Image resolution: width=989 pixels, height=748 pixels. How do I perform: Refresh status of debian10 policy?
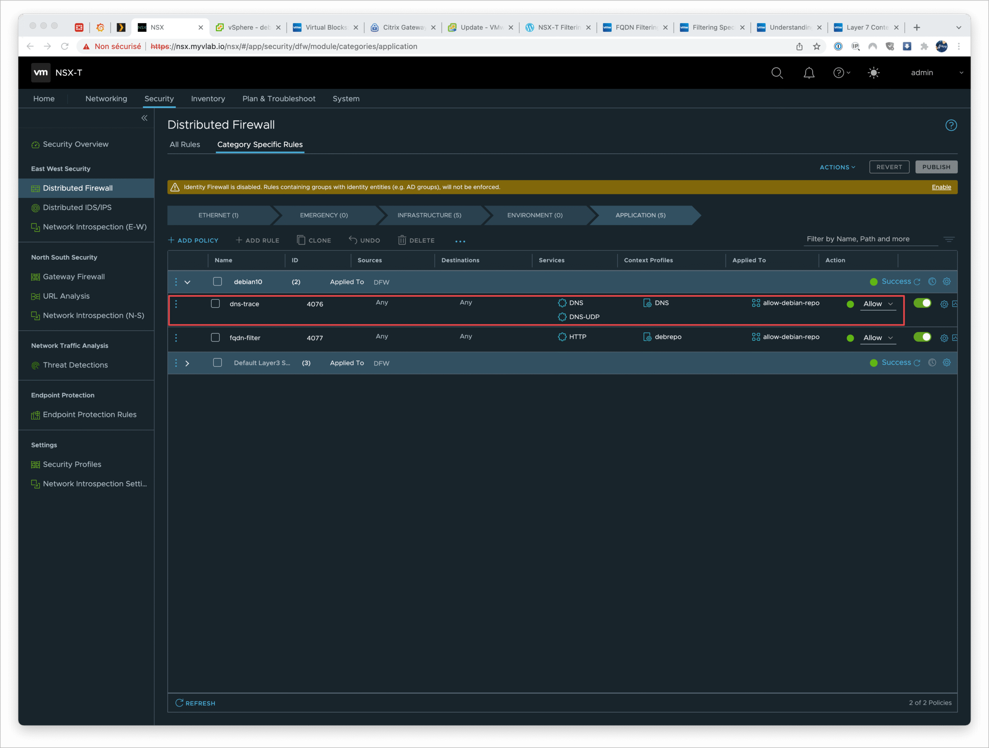click(x=917, y=282)
